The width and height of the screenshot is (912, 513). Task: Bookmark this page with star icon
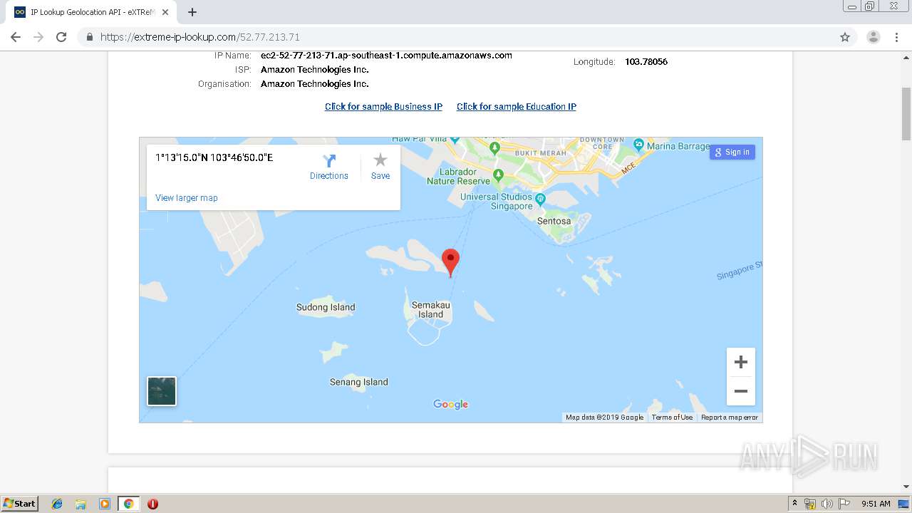[845, 37]
